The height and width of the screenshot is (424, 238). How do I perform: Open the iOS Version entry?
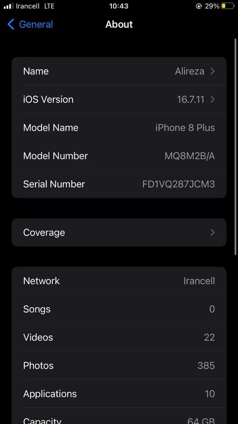pyautogui.click(x=48, y=99)
